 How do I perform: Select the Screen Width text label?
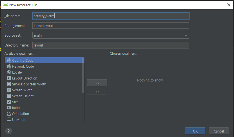(22, 90)
